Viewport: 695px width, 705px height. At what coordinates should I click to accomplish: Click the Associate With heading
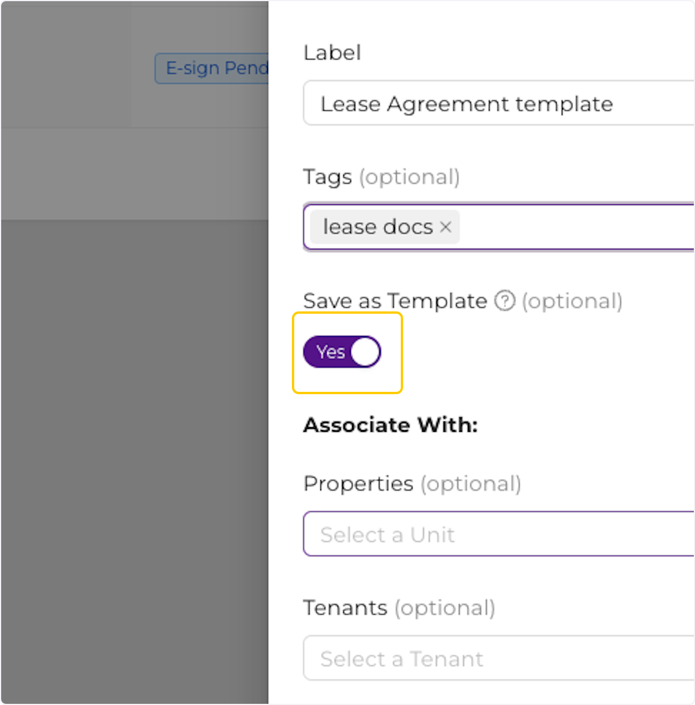click(x=390, y=425)
